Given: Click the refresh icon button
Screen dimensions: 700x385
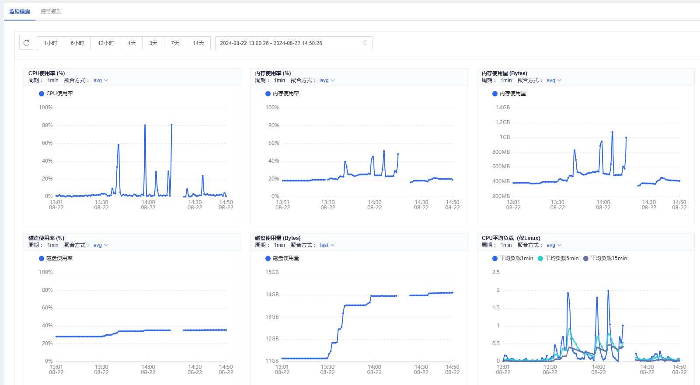Looking at the screenshot, I should pos(26,43).
